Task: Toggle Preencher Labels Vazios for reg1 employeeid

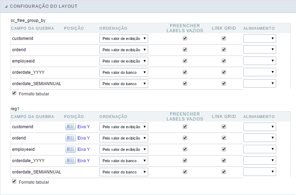Action: pyautogui.click(x=185, y=149)
